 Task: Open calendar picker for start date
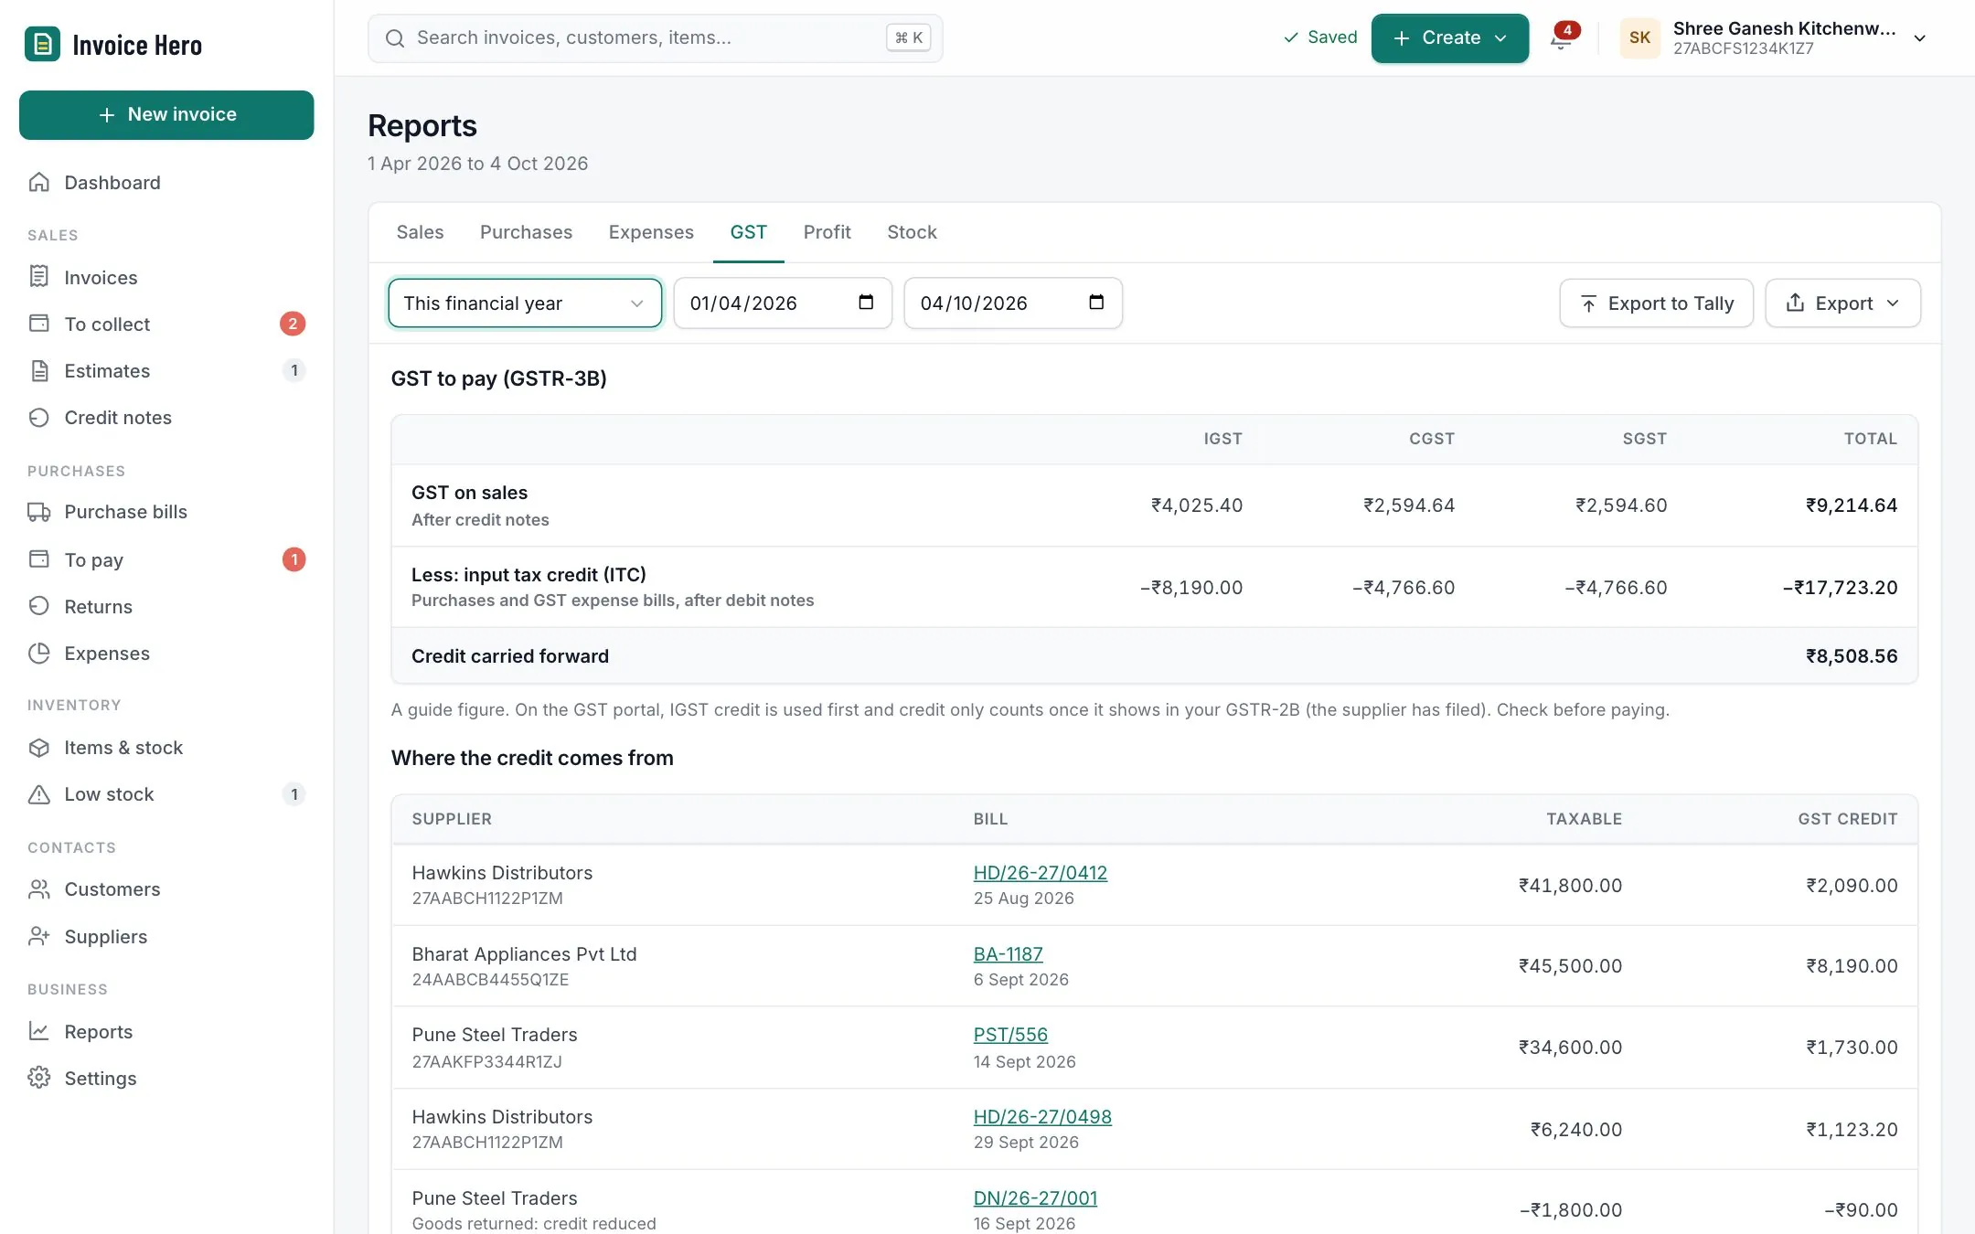[x=866, y=303]
